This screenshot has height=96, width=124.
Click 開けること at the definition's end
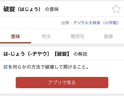coord(75,67)
